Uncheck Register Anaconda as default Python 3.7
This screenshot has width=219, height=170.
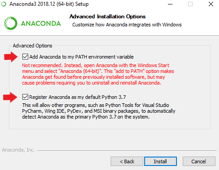[25, 97]
